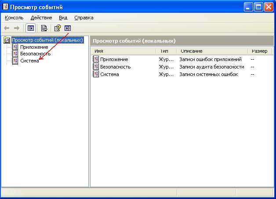Select Безопасность log in the left tree
Viewport: 276px width, 199px height.
pyautogui.click(x=35, y=54)
